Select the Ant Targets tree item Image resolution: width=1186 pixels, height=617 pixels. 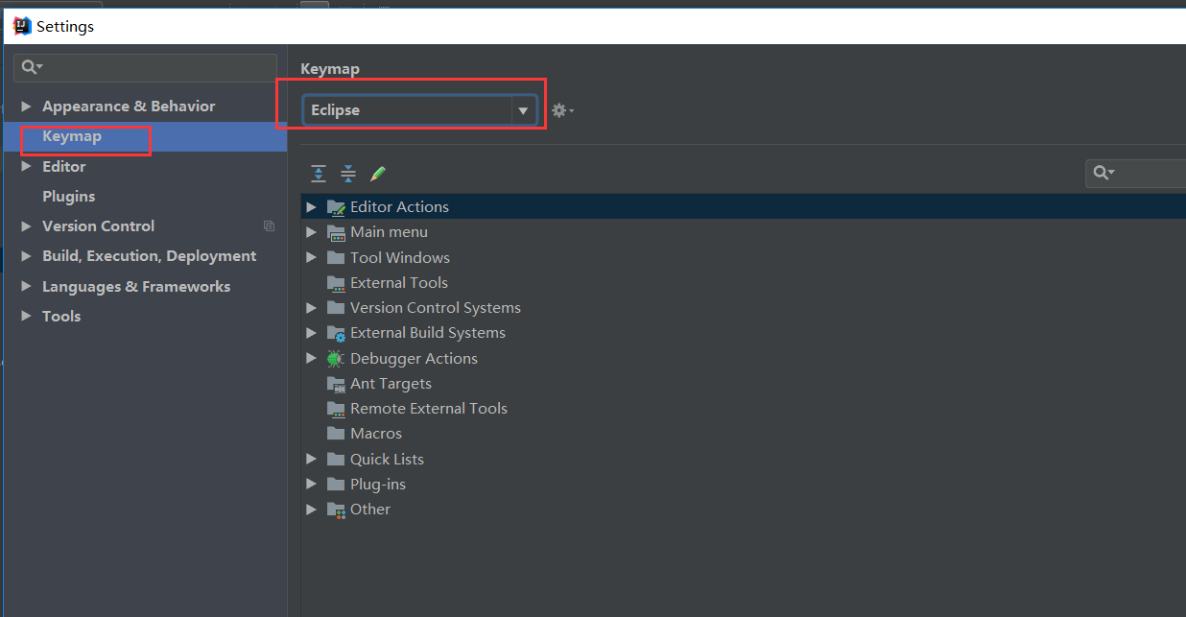tap(391, 383)
